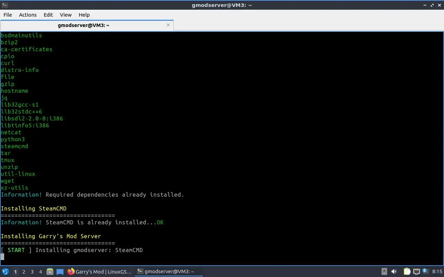Viewport: 444px width, 277px height.
Task: Open the File menu
Action: click(x=8, y=15)
